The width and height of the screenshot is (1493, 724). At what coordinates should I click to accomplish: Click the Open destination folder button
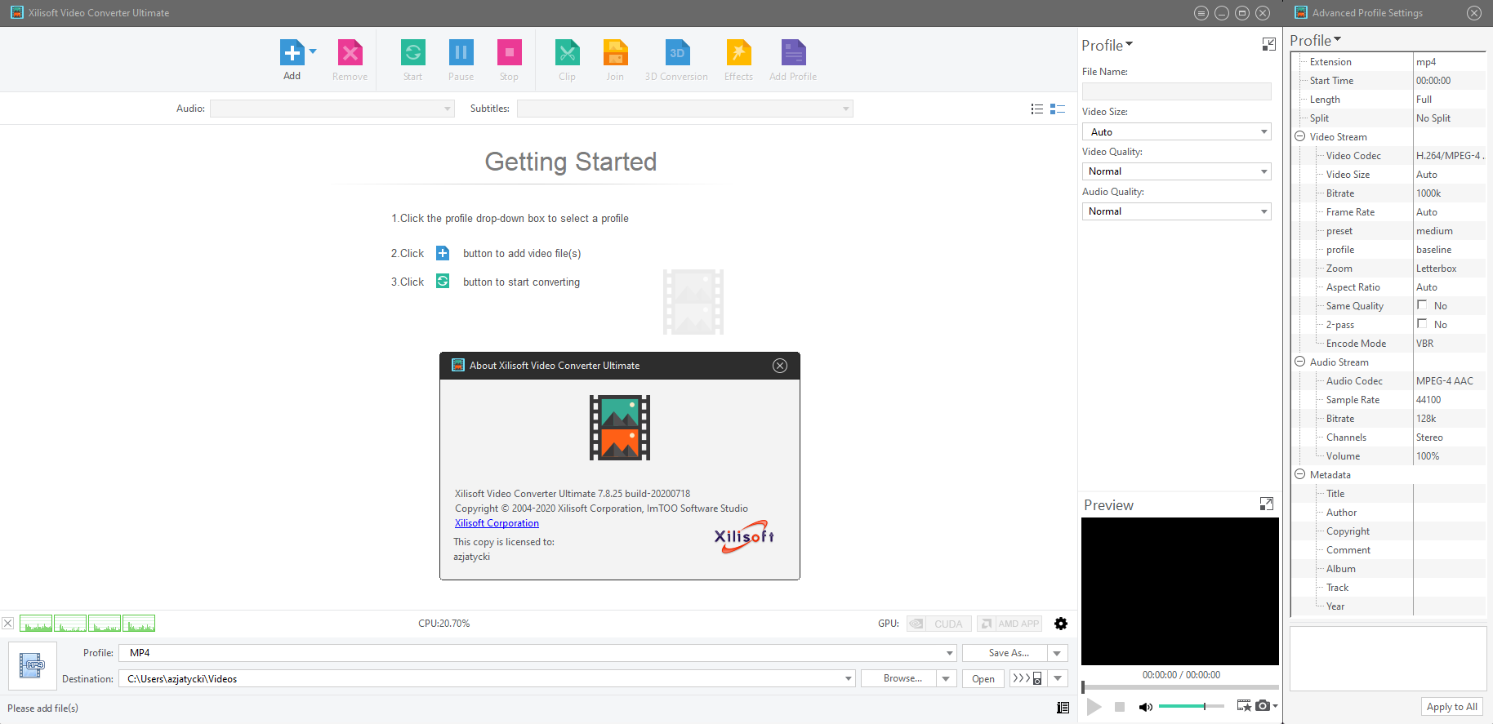(x=983, y=679)
